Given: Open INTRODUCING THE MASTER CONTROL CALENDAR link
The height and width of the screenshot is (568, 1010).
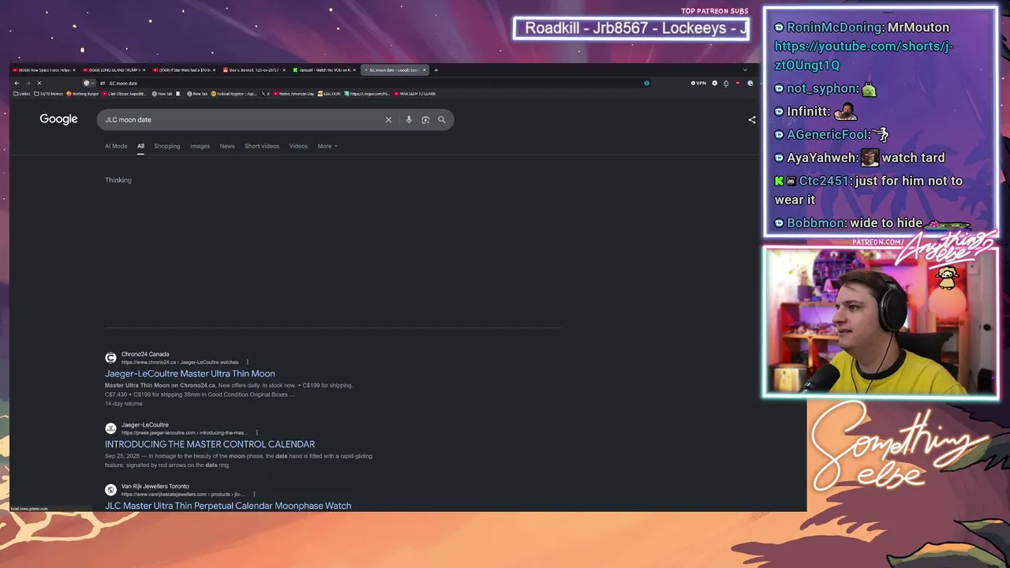Looking at the screenshot, I should (x=210, y=444).
